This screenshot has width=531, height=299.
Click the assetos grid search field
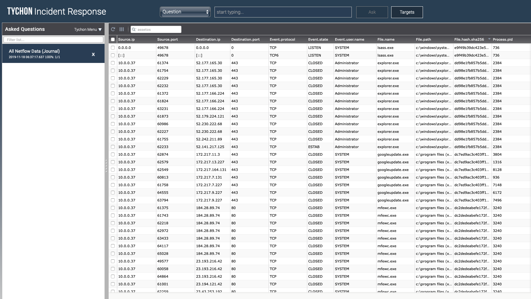(156, 30)
